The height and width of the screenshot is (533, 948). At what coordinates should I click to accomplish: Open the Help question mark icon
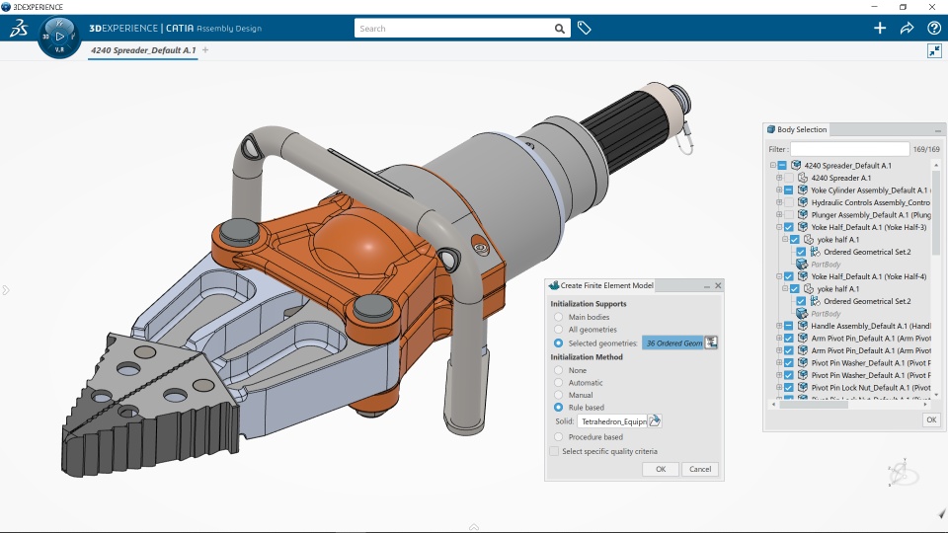click(x=933, y=29)
